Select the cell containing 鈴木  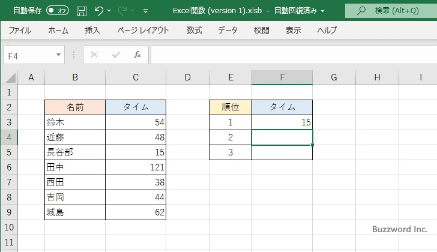[75, 122]
